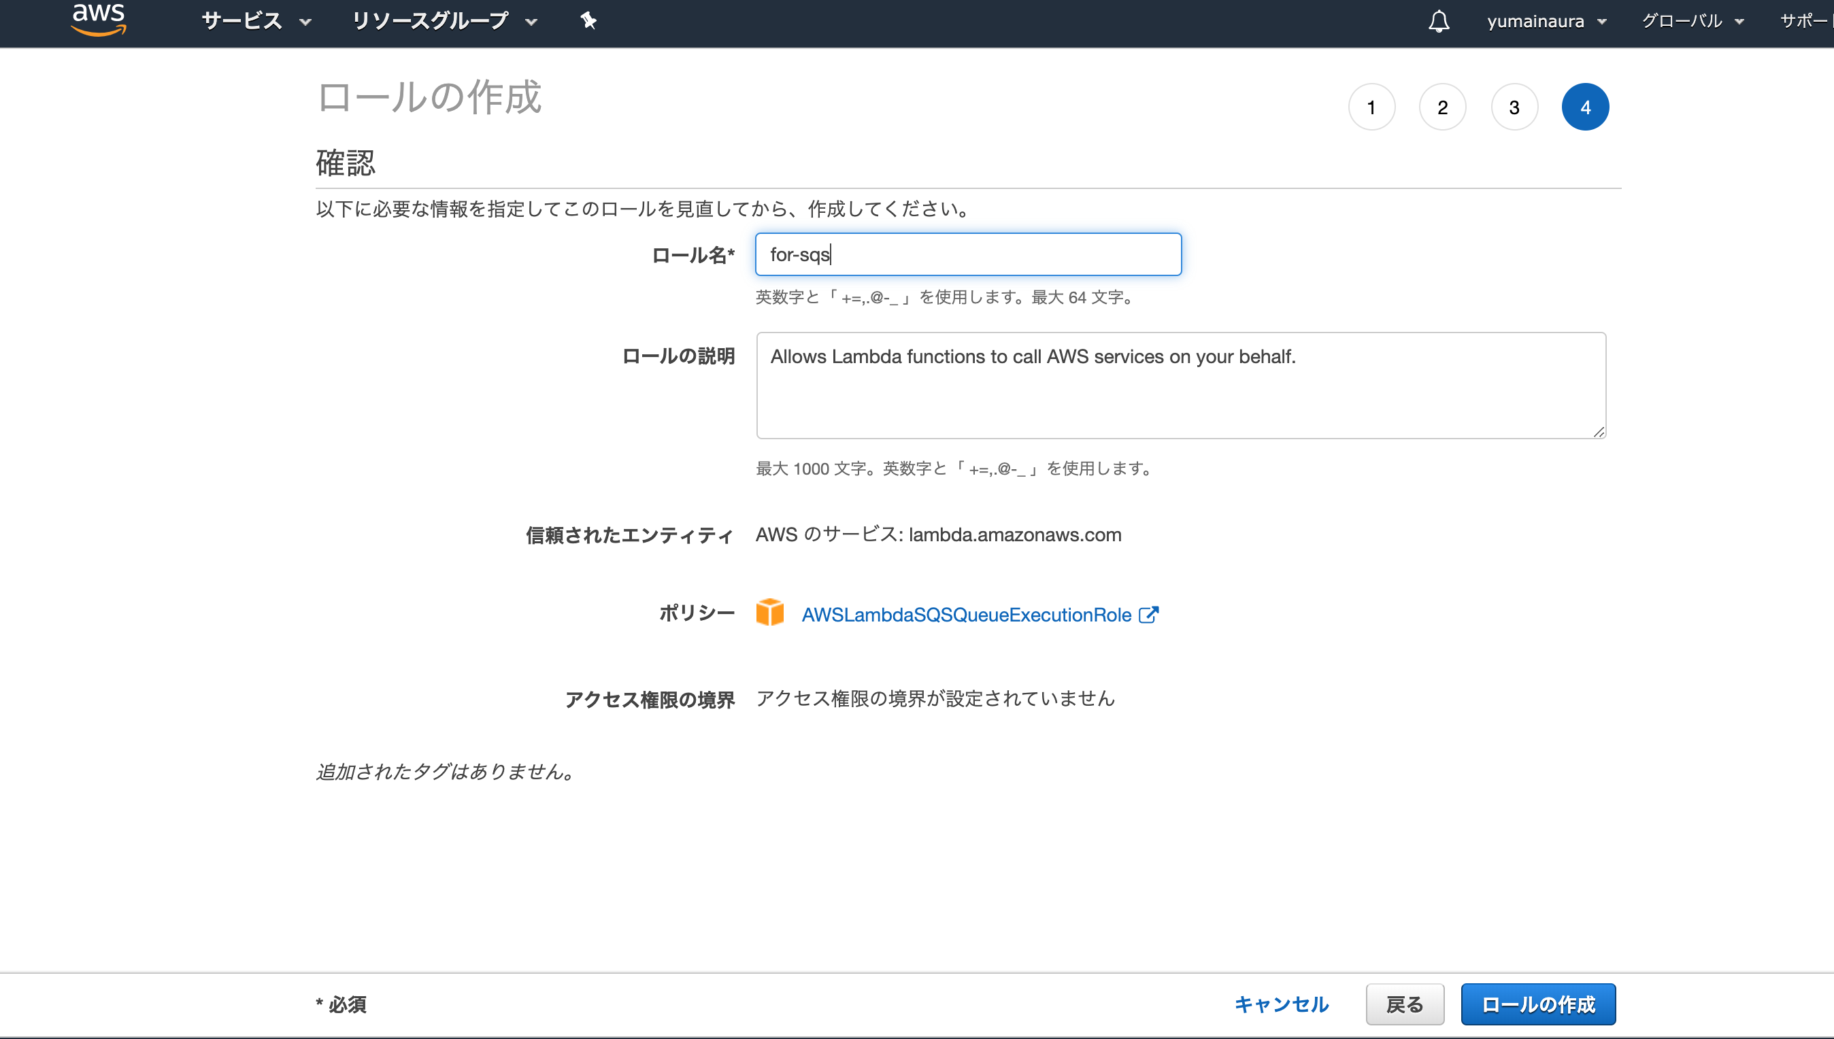The height and width of the screenshot is (1039, 1834).
Task: Click the ロールの作成 page title
Action: (x=430, y=97)
